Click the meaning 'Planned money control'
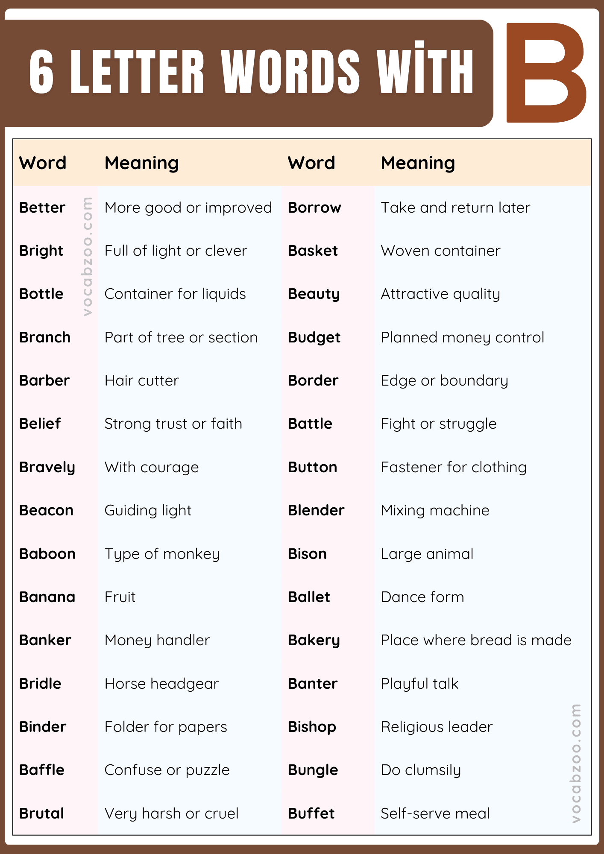The width and height of the screenshot is (604, 854). [x=463, y=337]
